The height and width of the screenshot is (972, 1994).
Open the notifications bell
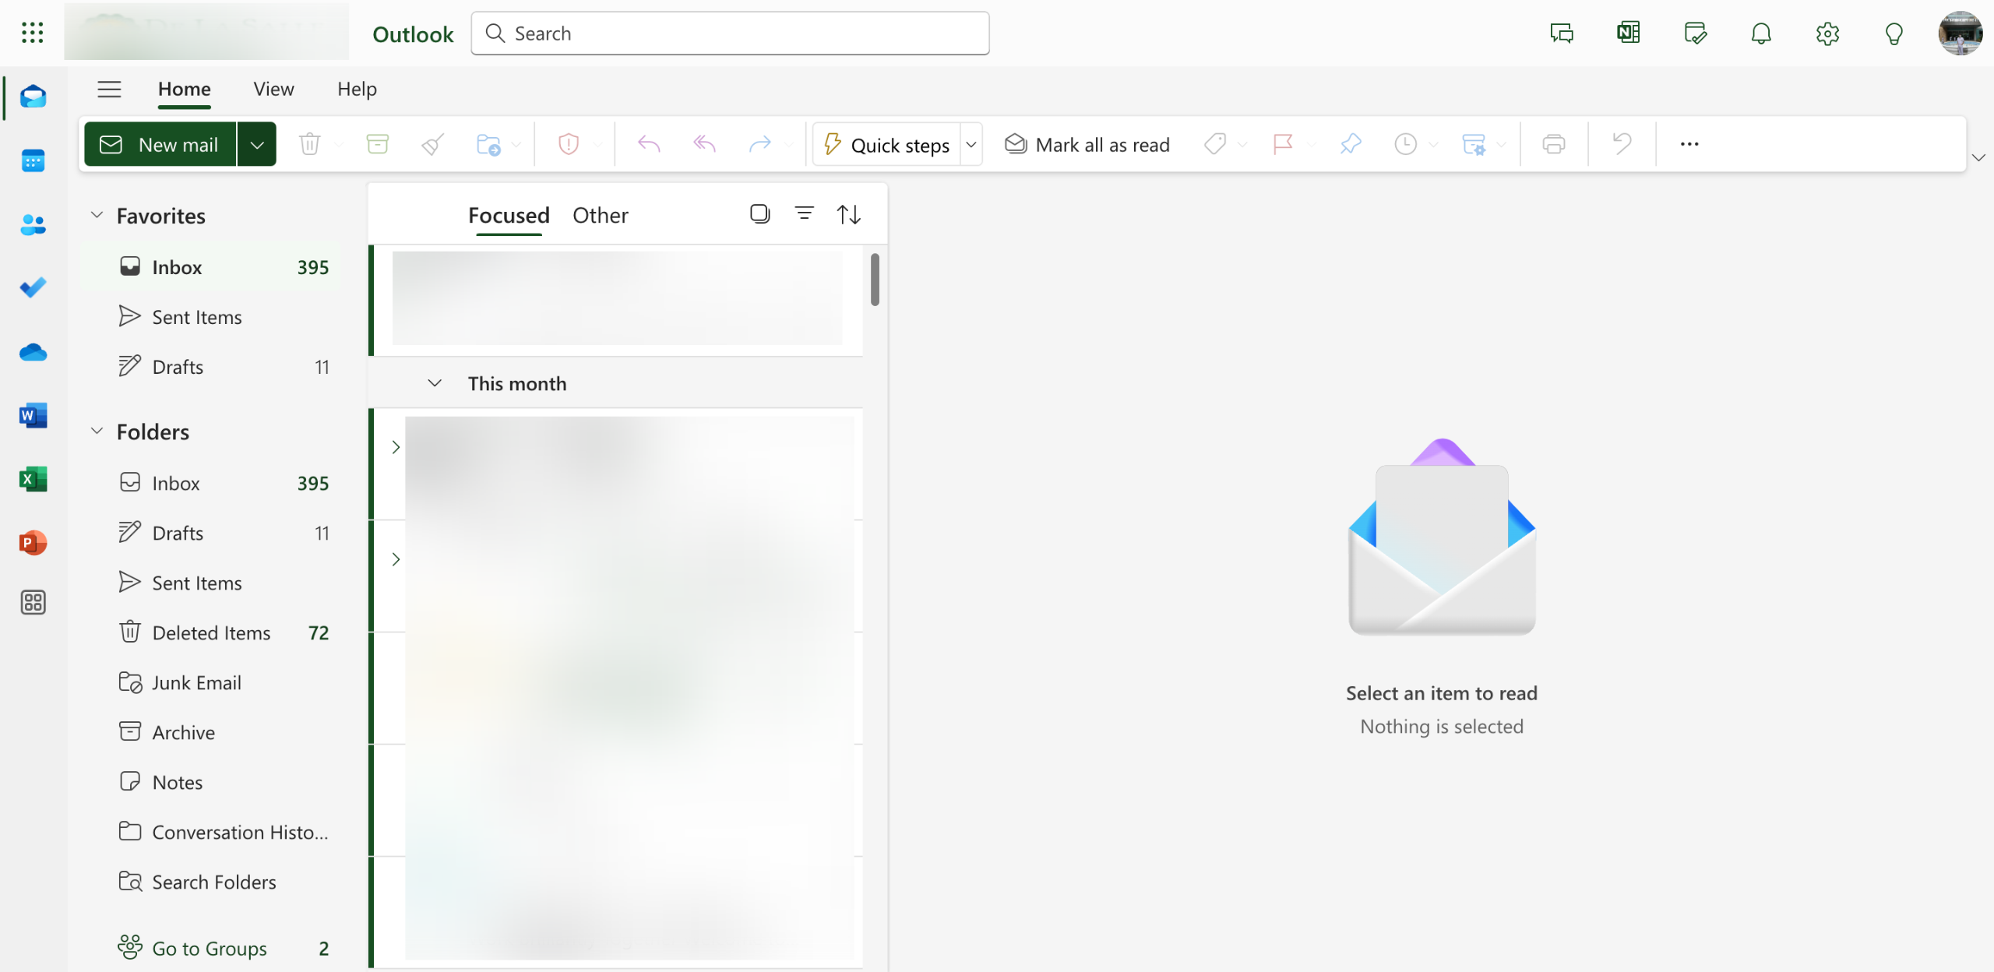(x=1761, y=33)
